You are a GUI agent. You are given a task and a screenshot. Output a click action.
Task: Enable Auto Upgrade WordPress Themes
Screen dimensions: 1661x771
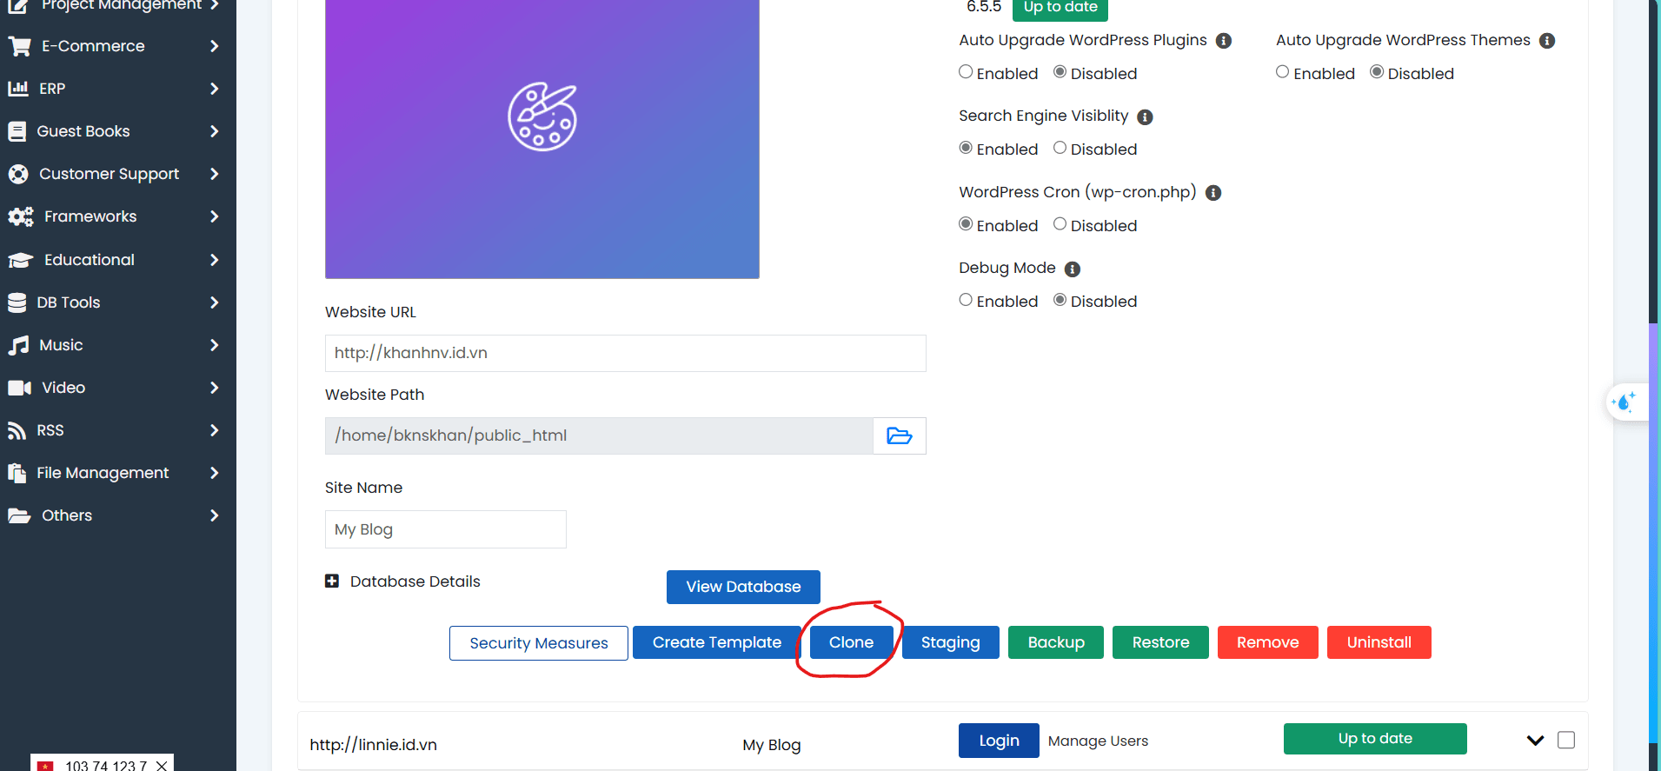[x=1282, y=72]
